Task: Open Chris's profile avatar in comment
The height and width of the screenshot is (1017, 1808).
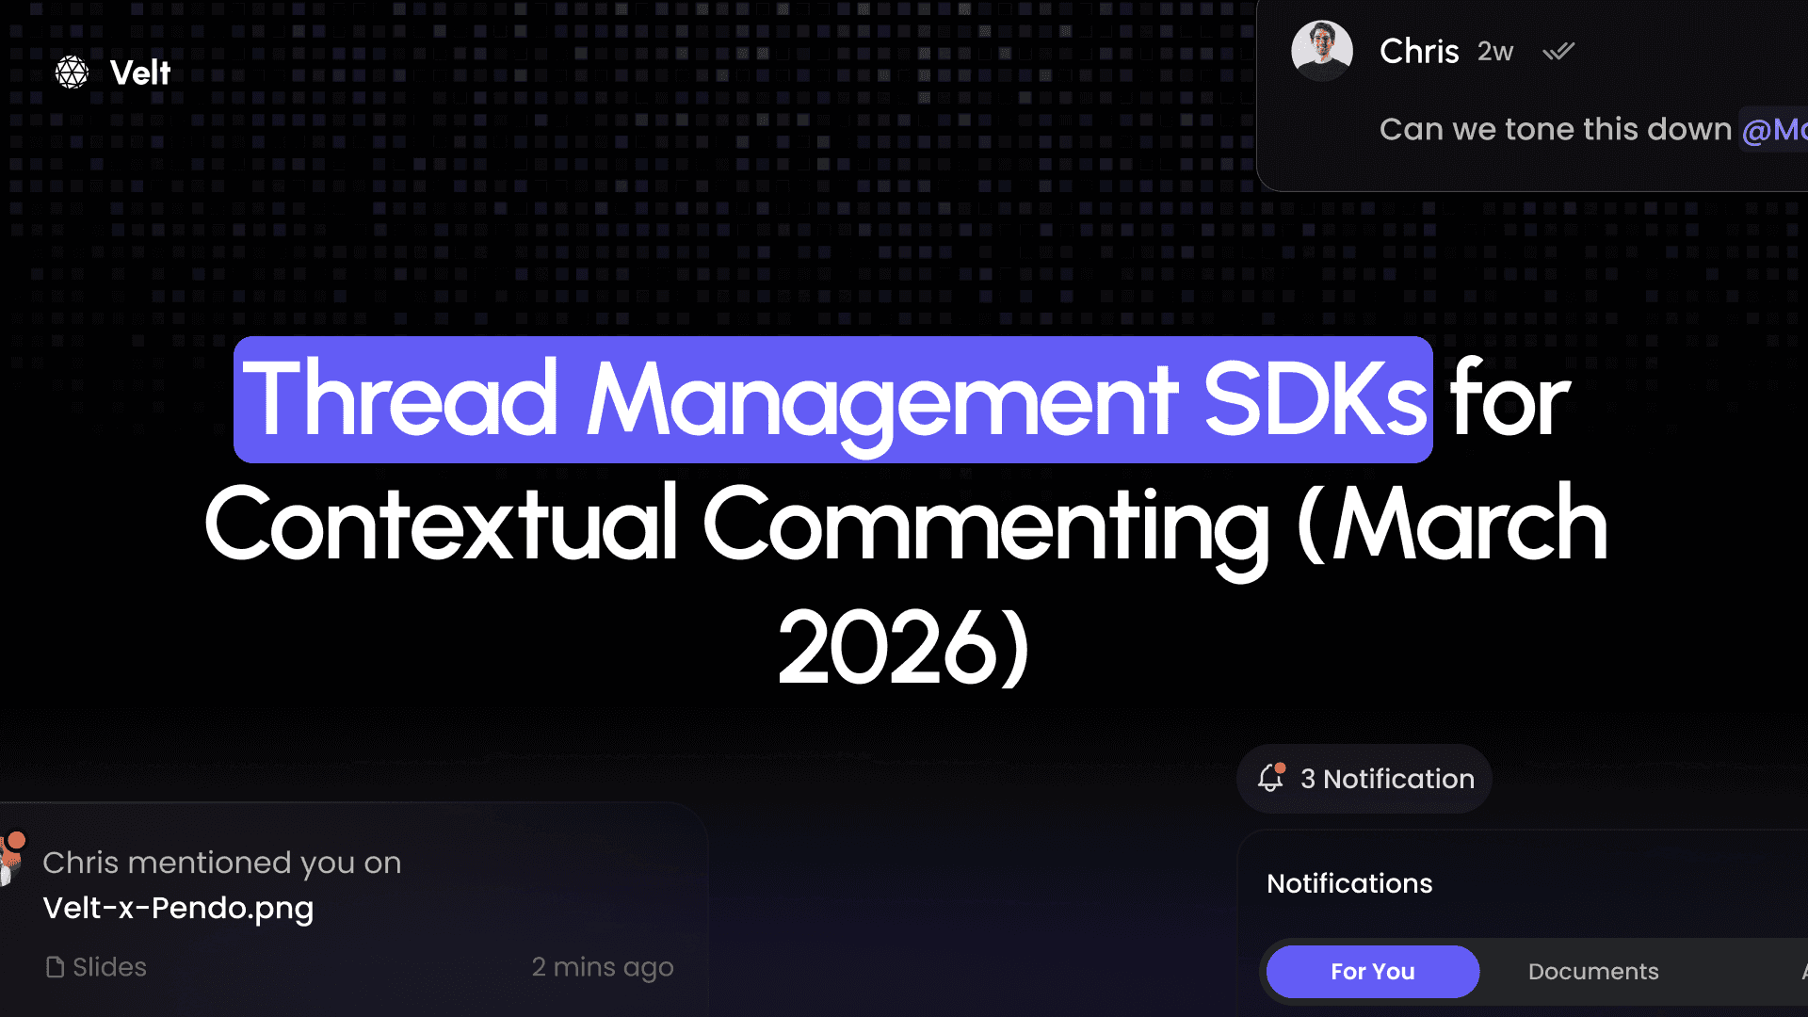Action: coord(1321,51)
